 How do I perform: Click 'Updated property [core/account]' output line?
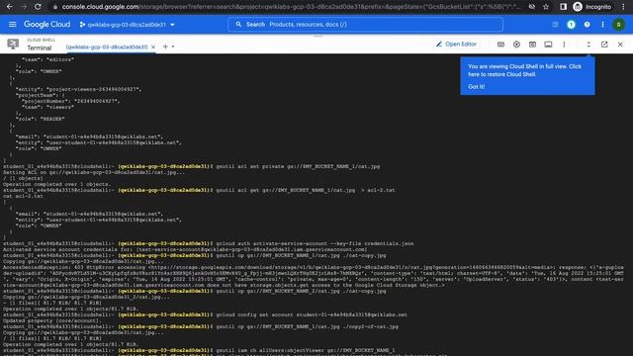click(x=52, y=320)
